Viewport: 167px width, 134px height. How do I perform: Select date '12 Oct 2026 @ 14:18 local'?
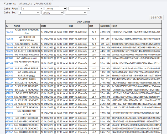pyautogui.click(x=54, y=129)
